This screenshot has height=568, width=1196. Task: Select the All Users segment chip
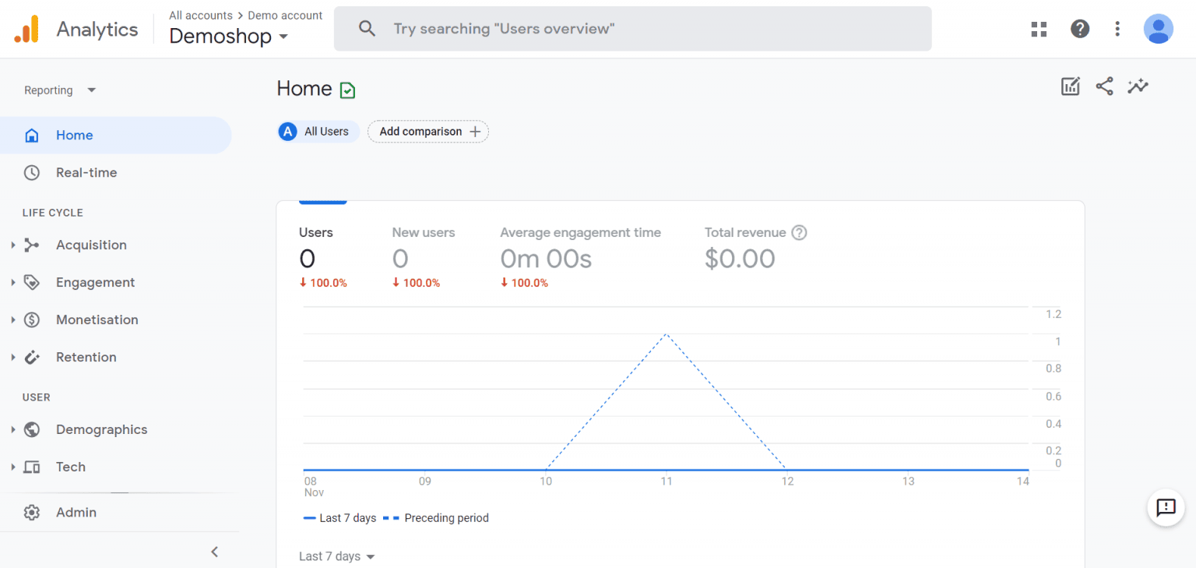318,132
